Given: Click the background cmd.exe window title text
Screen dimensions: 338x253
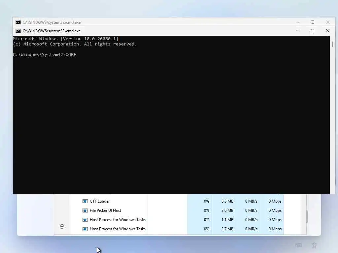Looking at the screenshot, I should 51,22.
